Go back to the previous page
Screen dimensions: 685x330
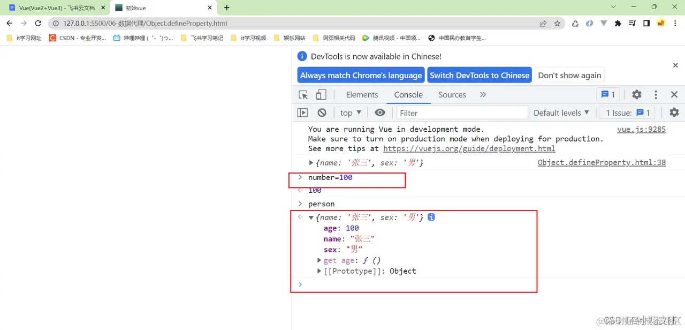point(9,24)
